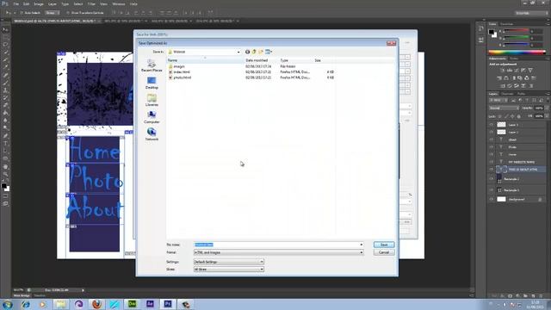Viewport: 551px width, 310px height.
Task: Open the Window menu
Action: pos(119,3)
